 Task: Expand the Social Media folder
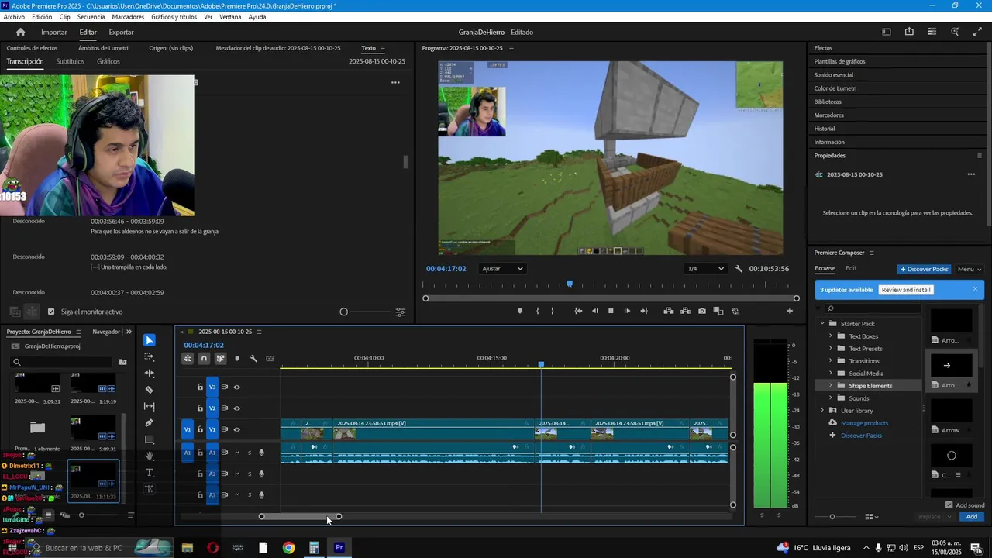831,374
